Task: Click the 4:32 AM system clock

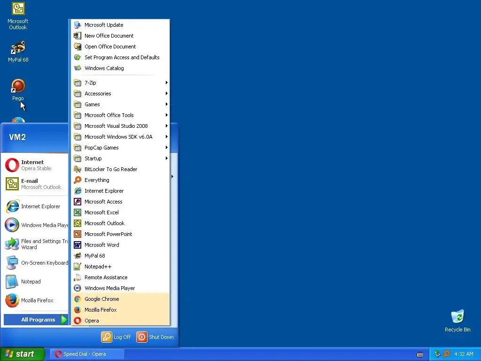Action: [464, 354]
